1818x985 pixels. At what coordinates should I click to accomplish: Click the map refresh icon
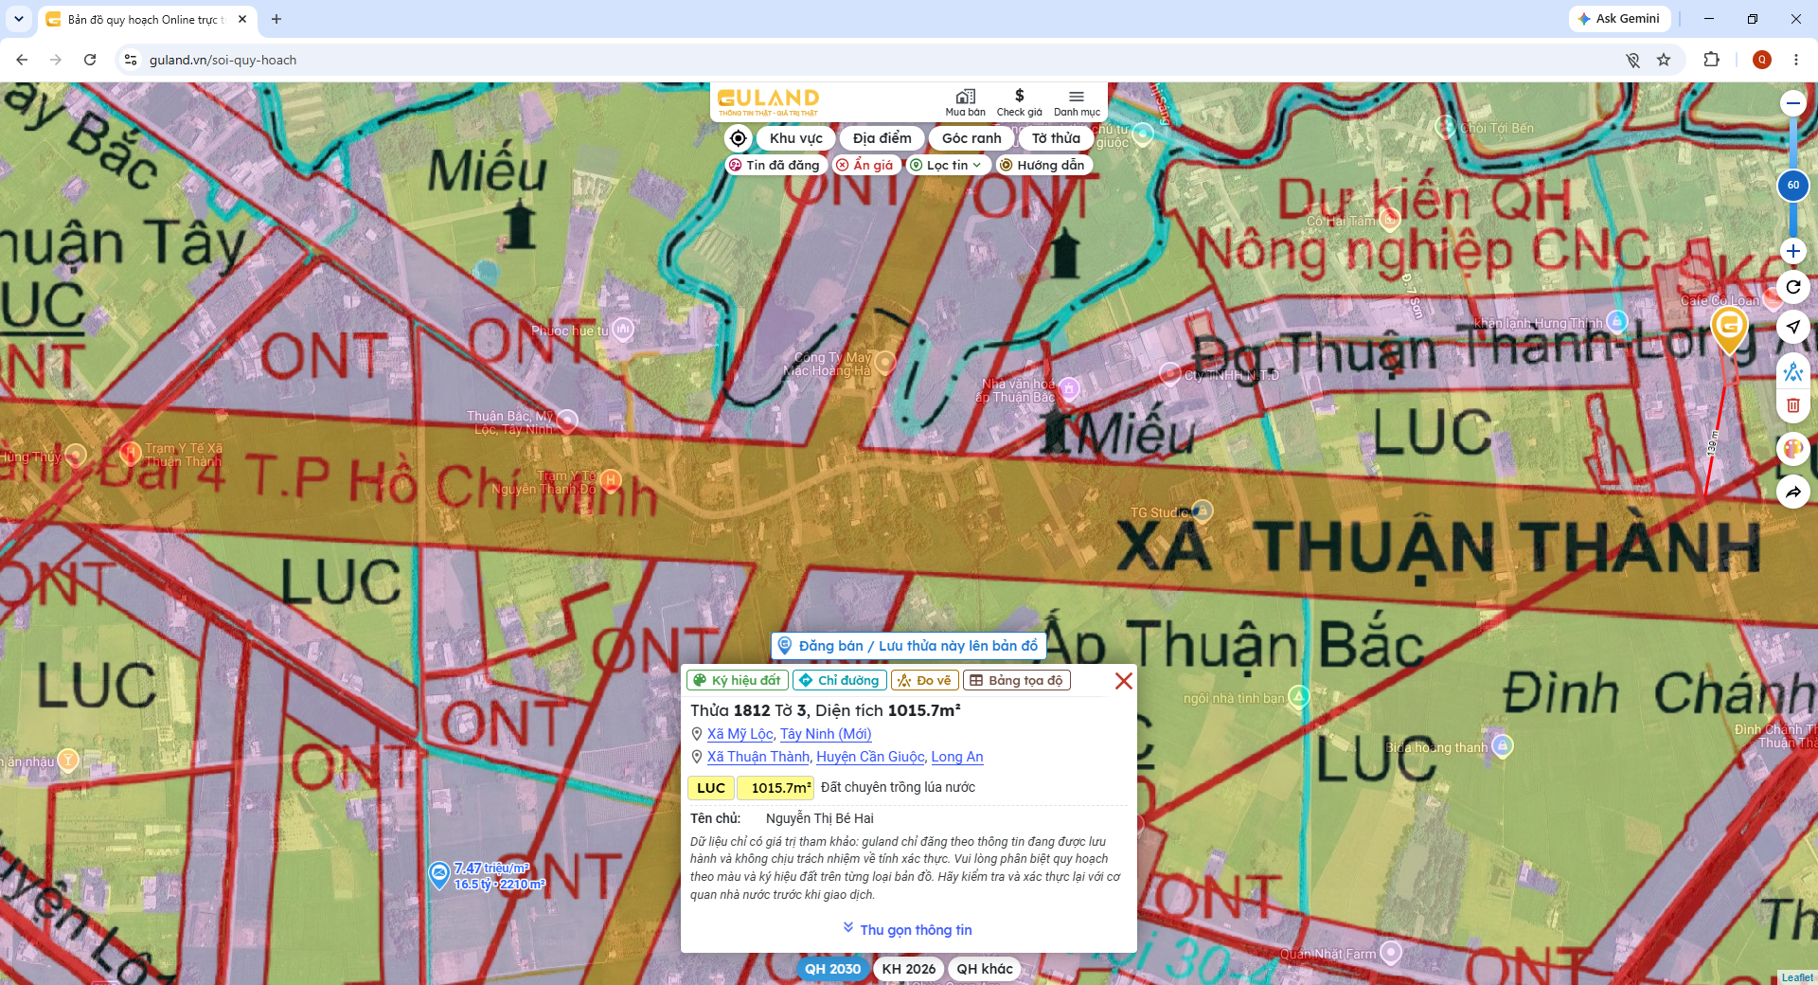(x=1792, y=287)
